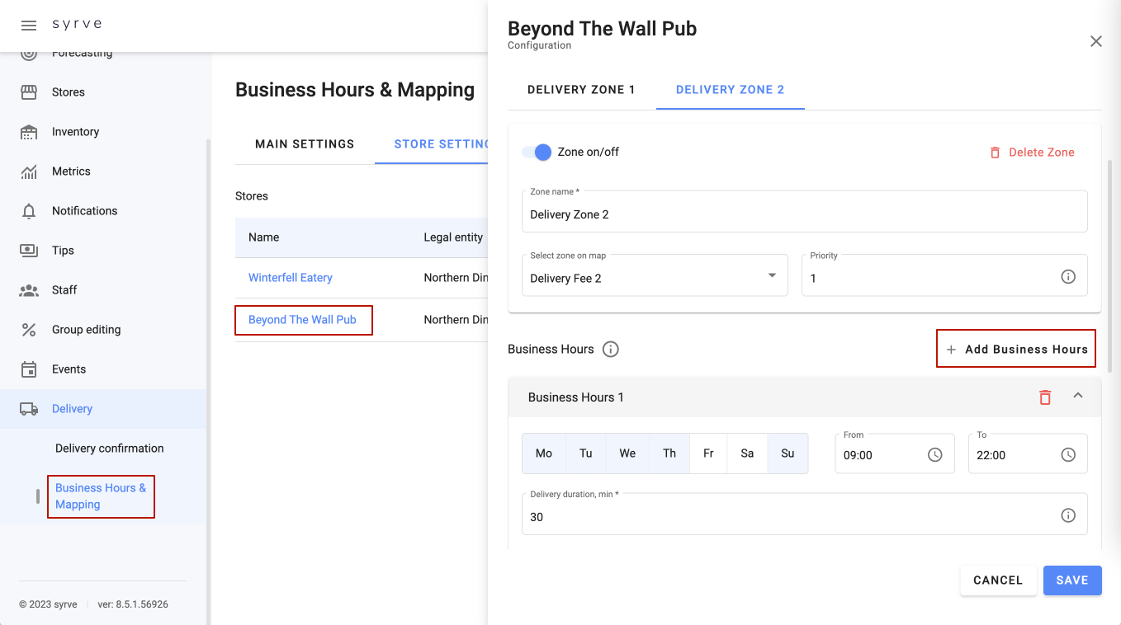This screenshot has width=1121, height=625.
Task: Click the Business Hours info icon
Action: (611, 349)
